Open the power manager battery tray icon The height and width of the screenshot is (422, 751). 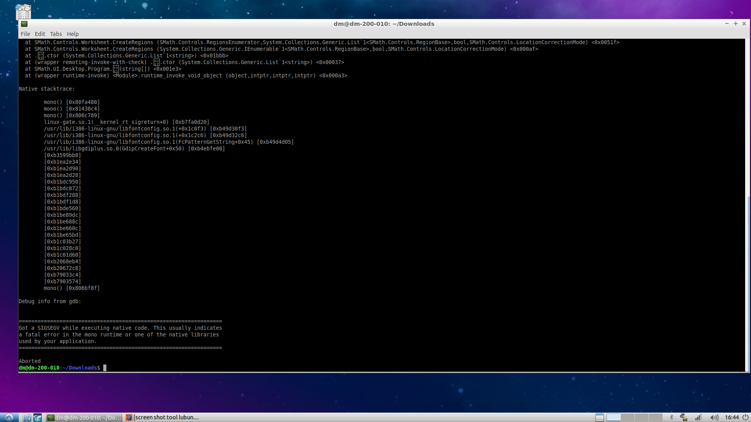pos(684,417)
